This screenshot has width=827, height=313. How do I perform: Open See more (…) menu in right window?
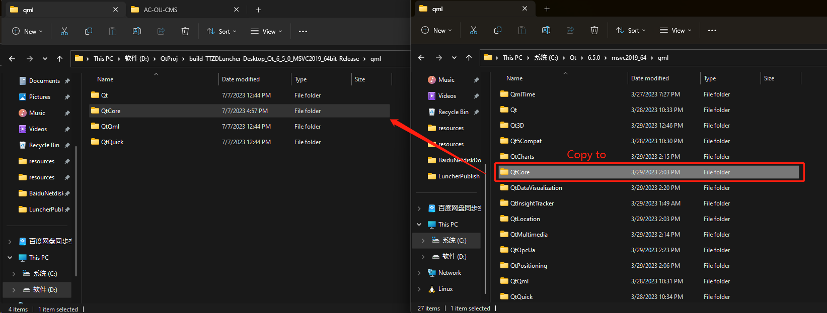click(712, 30)
